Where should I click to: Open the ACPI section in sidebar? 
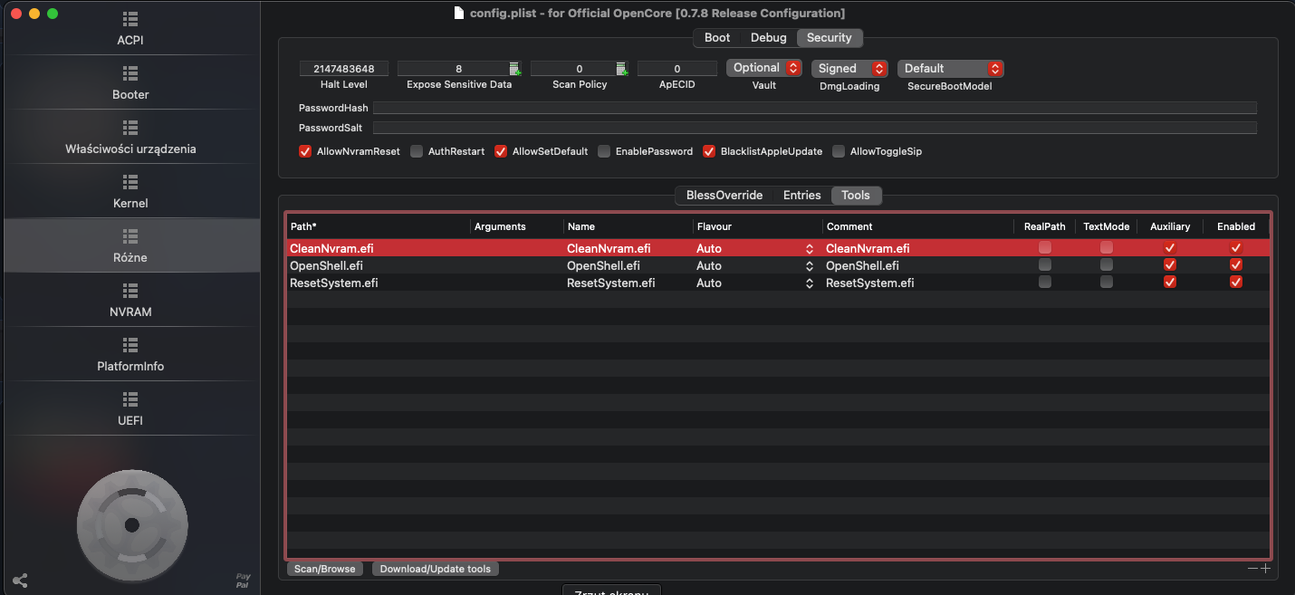pyautogui.click(x=130, y=28)
